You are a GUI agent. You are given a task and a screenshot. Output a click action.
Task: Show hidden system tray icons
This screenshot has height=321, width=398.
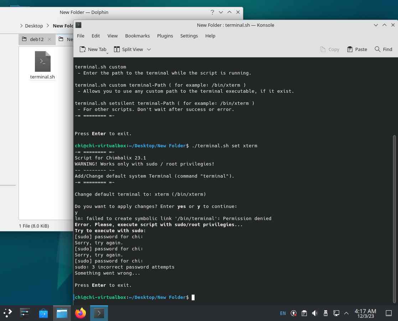tap(346, 313)
